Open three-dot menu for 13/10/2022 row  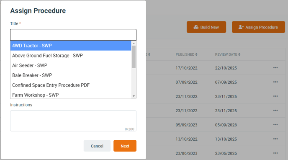click(x=275, y=139)
